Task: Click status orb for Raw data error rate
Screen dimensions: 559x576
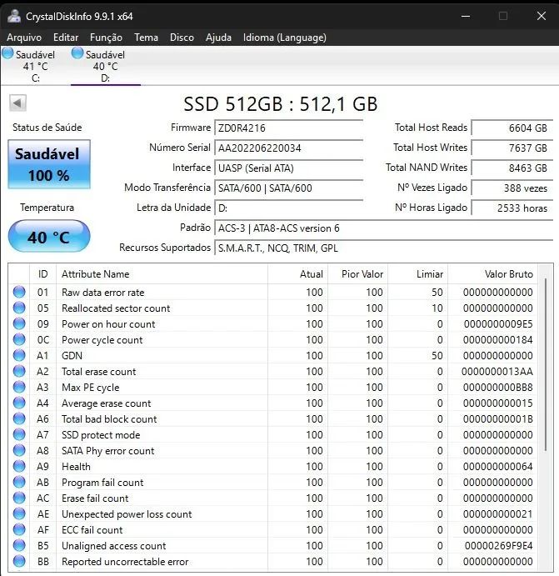Action: click(19, 292)
